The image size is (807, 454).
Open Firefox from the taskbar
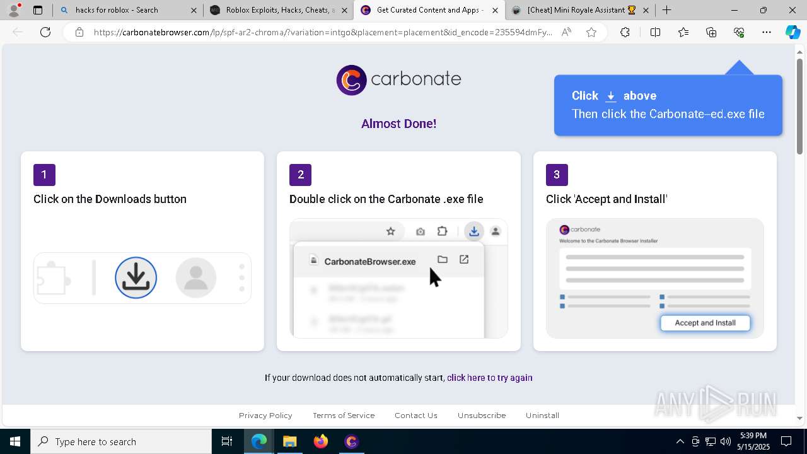pos(321,441)
